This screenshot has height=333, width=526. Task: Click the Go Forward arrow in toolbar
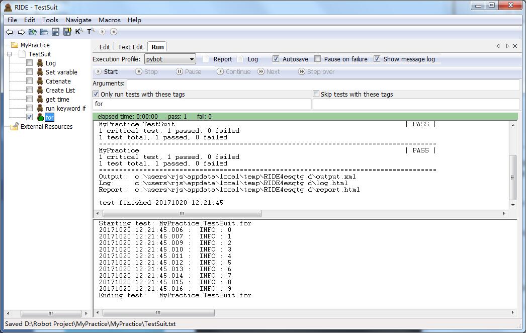pos(21,32)
